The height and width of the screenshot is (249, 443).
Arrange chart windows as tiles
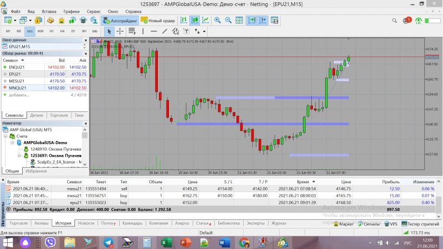(x=239, y=20)
